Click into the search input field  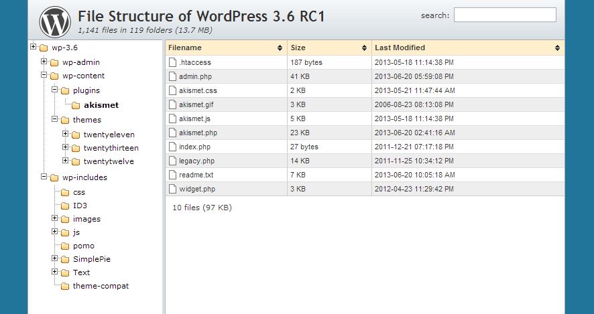coord(505,15)
